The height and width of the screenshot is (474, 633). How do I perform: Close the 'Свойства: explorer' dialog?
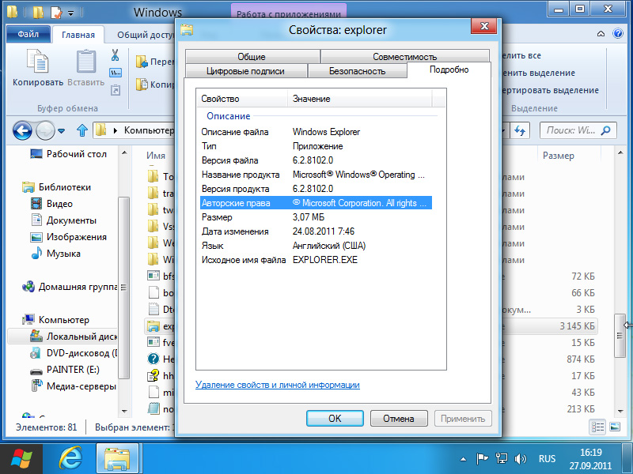click(x=484, y=27)
